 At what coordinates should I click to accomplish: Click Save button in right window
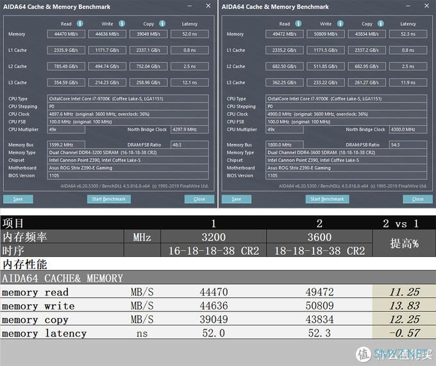pos(237,199)
